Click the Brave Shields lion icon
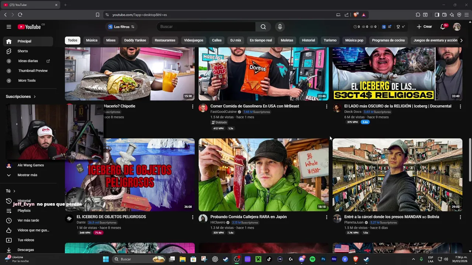The width and height of the screenshot is (472, 265). coord(356,15)
